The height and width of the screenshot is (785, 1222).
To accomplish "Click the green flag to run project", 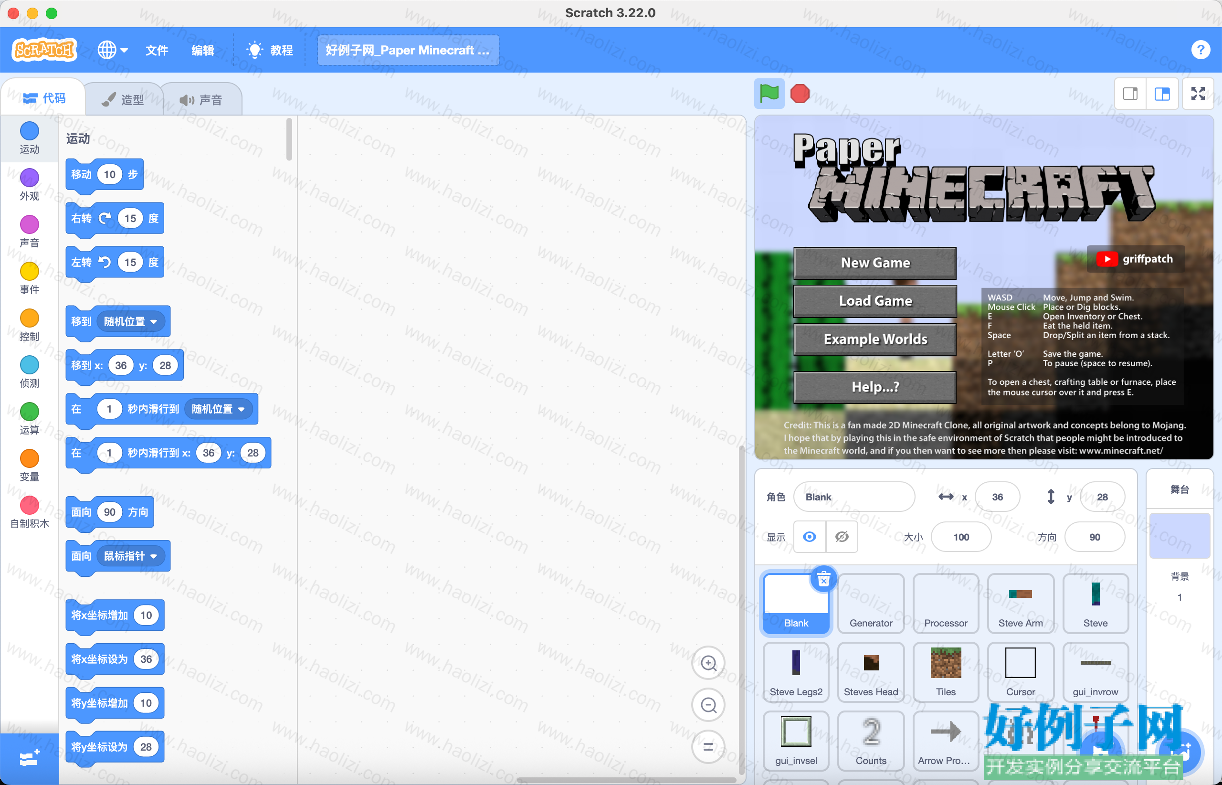I will pos(769,94).
